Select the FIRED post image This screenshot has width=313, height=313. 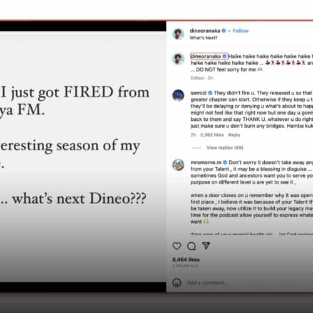coord(83,156)
